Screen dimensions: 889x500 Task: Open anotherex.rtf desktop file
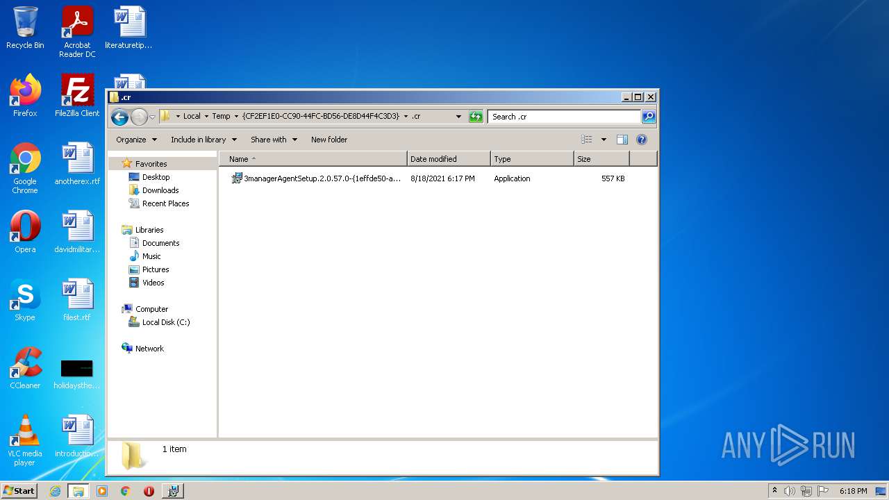tap(77, 164)
